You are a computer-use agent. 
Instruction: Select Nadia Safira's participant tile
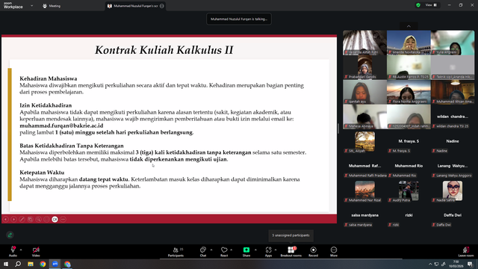tap(453, 191)
